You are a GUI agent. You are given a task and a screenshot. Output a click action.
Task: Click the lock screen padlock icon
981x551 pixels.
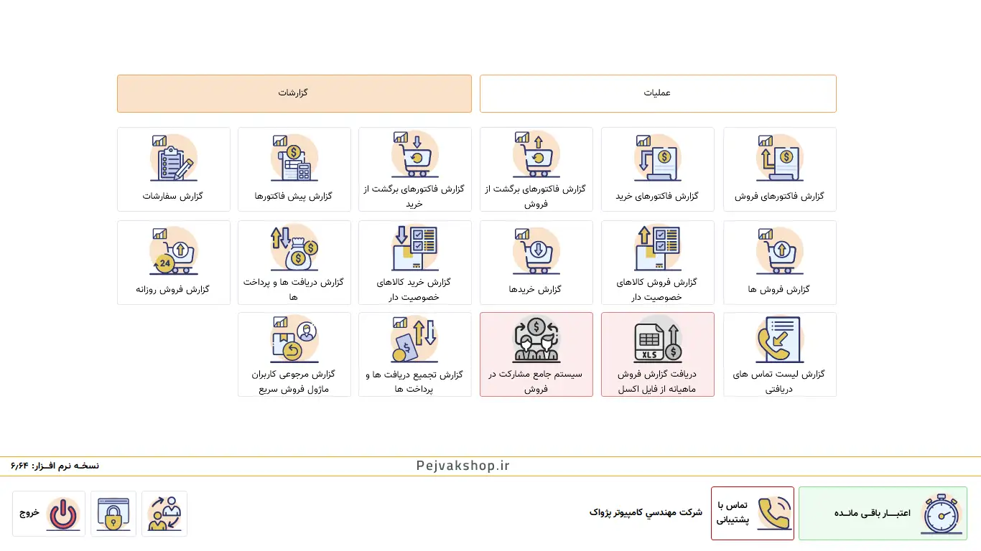click(113, 514)
